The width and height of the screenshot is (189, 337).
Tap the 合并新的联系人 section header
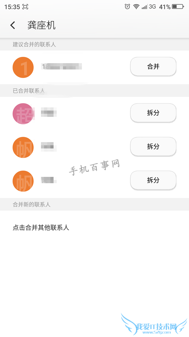pos(31,205)
